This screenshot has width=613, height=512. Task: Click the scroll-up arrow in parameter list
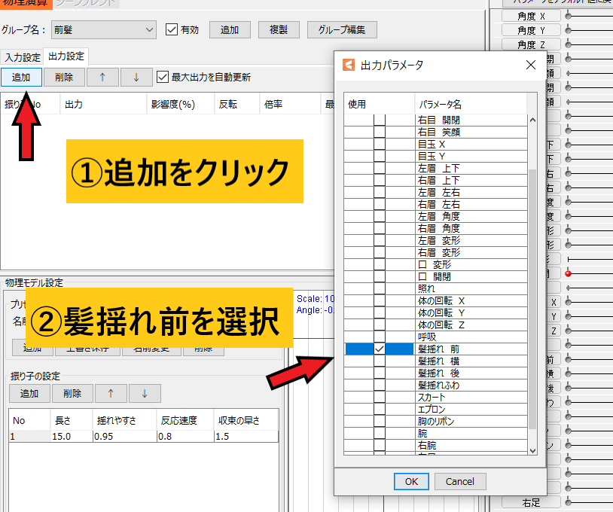coord(532,120)
